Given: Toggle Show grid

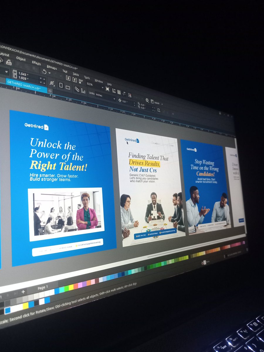Looking at the screenshot, I should [x=119, y=92].
